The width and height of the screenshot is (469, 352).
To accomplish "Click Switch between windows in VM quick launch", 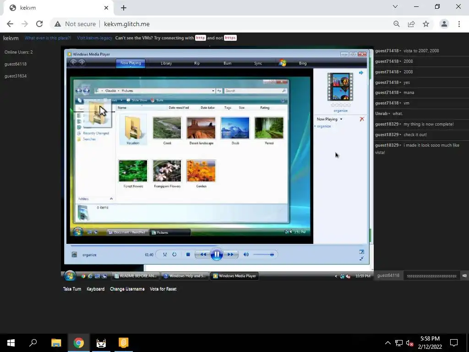I will coord(104,276).
